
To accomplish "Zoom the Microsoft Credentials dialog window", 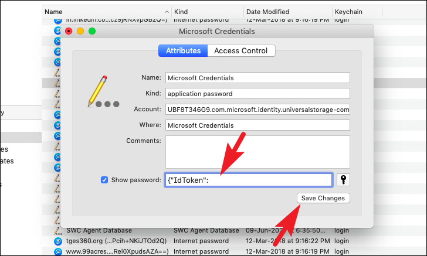I will [92, 31].
